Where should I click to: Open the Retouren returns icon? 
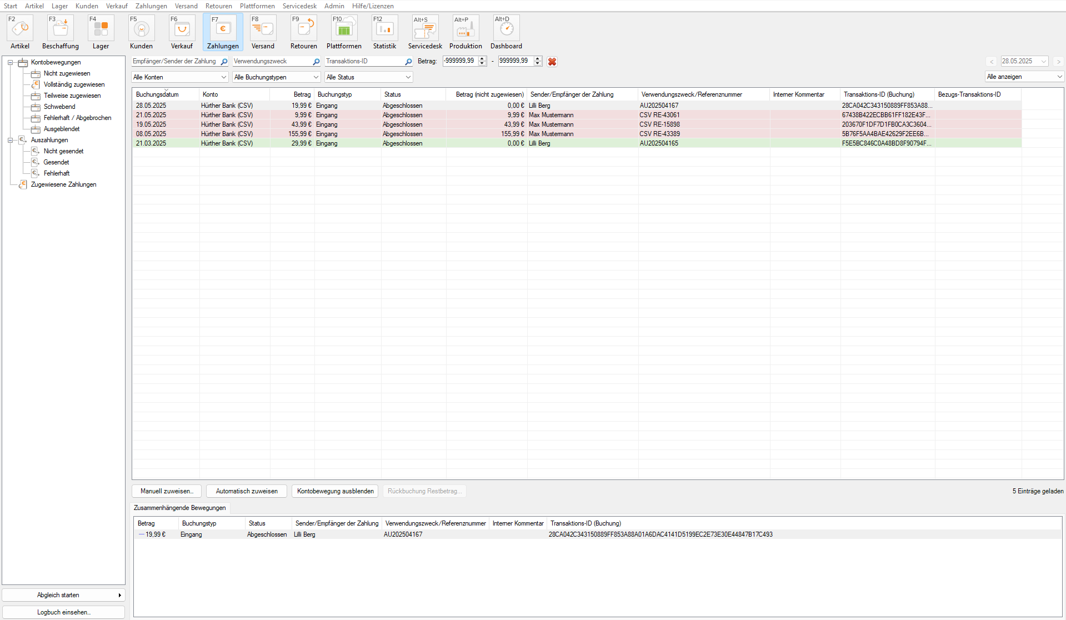tap(303, 29)
